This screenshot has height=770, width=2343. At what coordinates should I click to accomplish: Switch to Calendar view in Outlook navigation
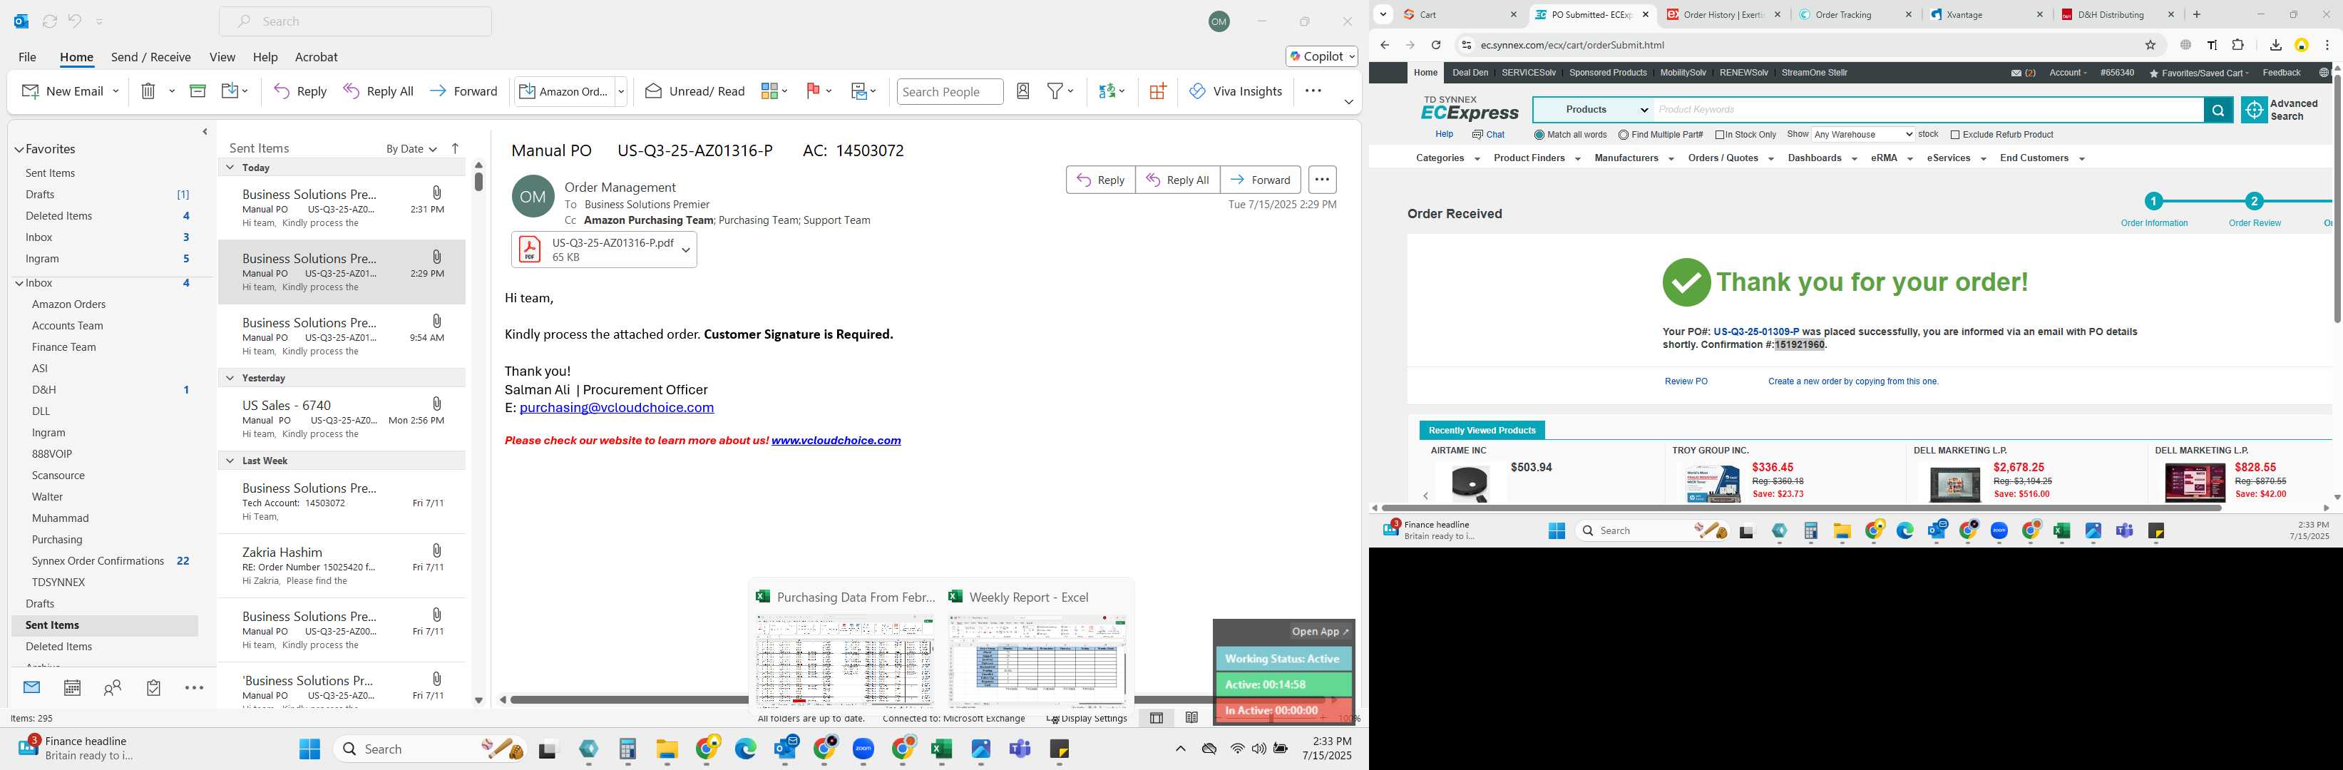pyautogui.click(x=72, y=688)
